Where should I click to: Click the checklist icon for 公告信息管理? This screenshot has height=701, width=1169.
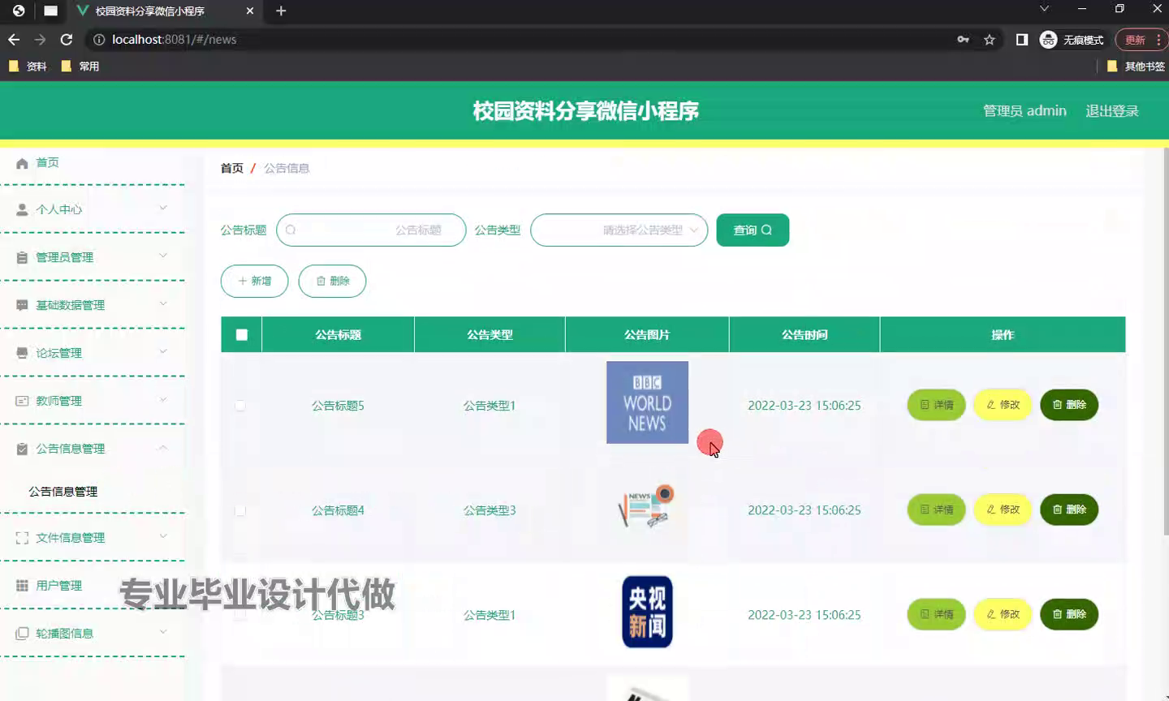click(22, 449)
